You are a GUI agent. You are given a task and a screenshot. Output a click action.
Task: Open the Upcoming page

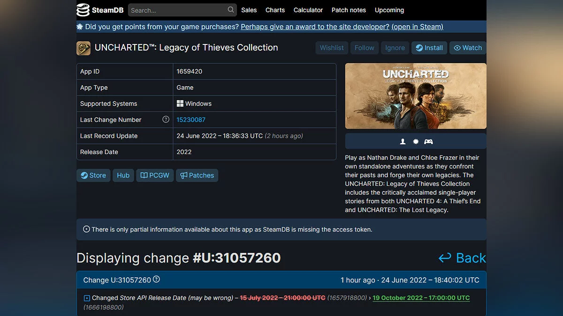click(x=389, y=10)
